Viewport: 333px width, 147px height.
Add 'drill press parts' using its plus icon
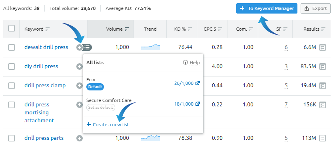pyautogui.click(x=80, y=138)
